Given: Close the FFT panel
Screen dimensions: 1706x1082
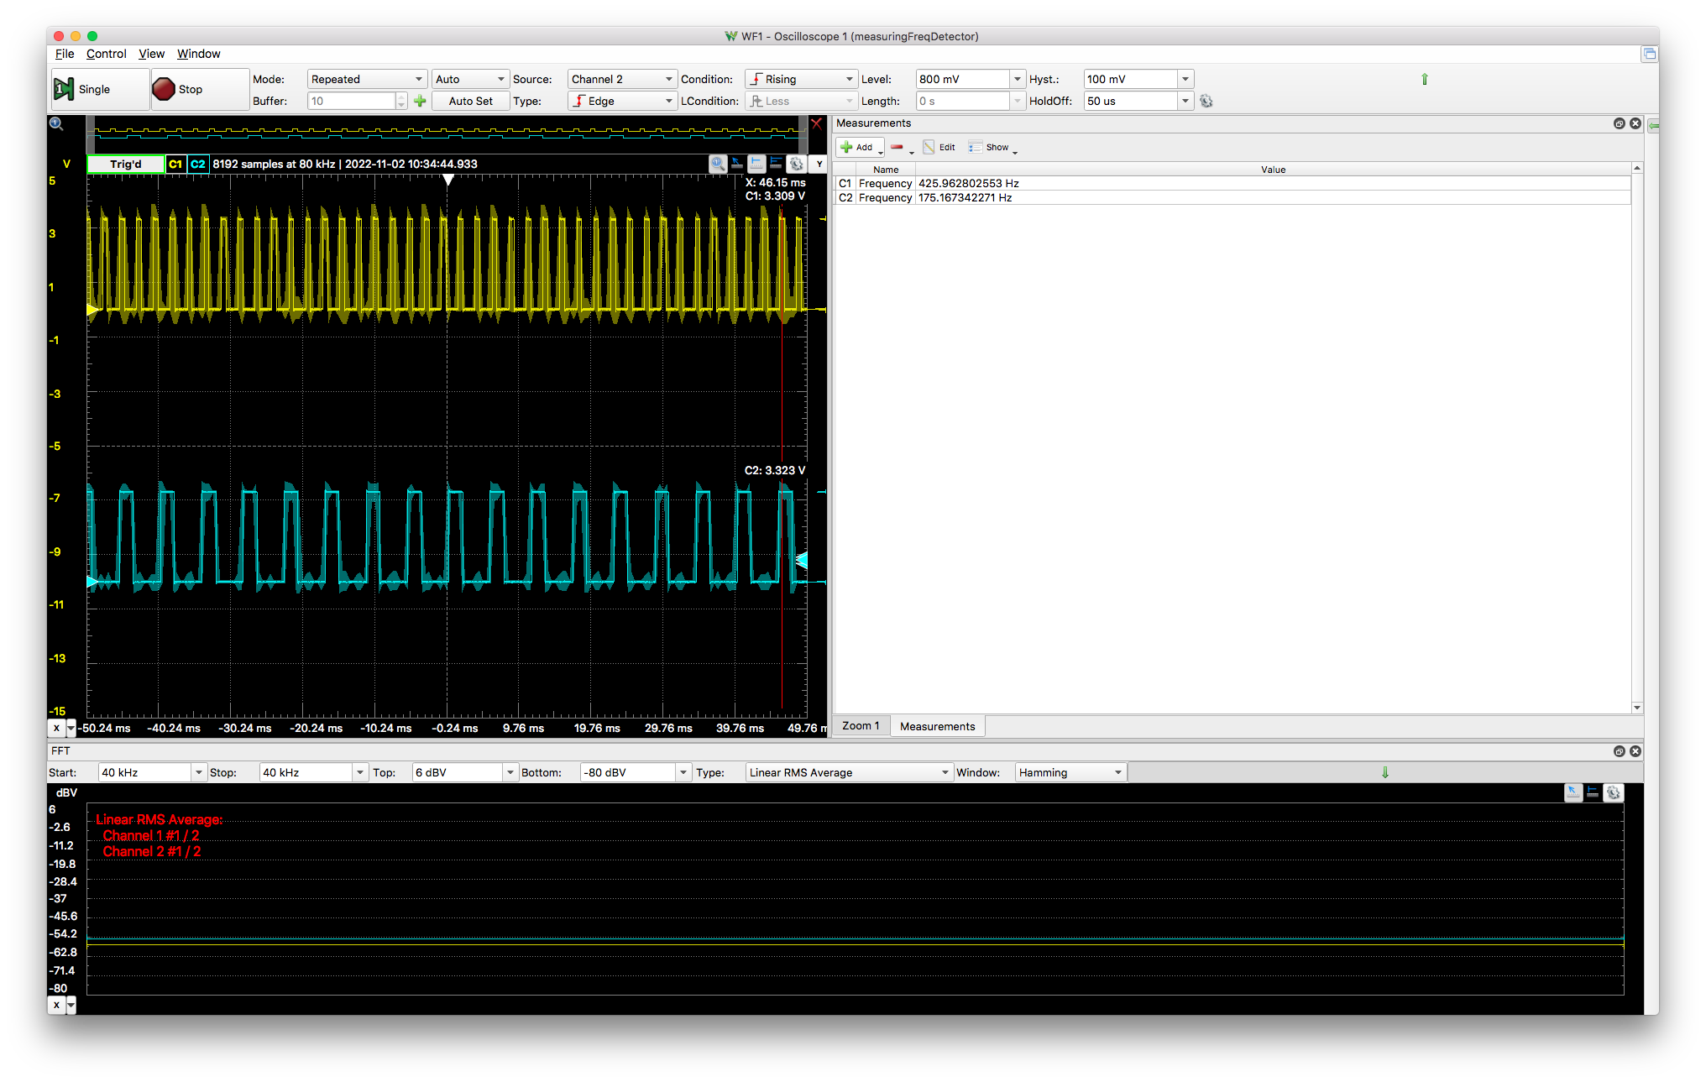Looking at the screenshot, I should [1635, 751].
